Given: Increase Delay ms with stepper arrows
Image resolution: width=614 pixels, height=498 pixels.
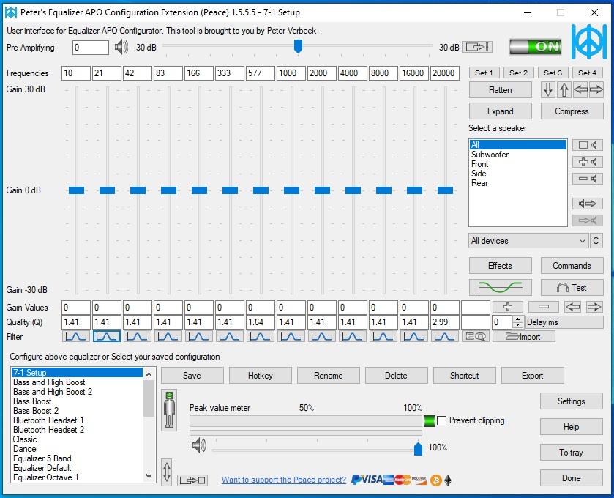Looking at the screenshot, I should (x=517, y=319).
